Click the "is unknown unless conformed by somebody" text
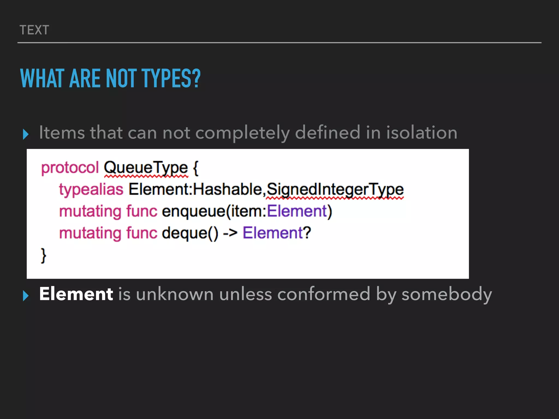The height and width of the screenshot is (419, 559). 305,295
